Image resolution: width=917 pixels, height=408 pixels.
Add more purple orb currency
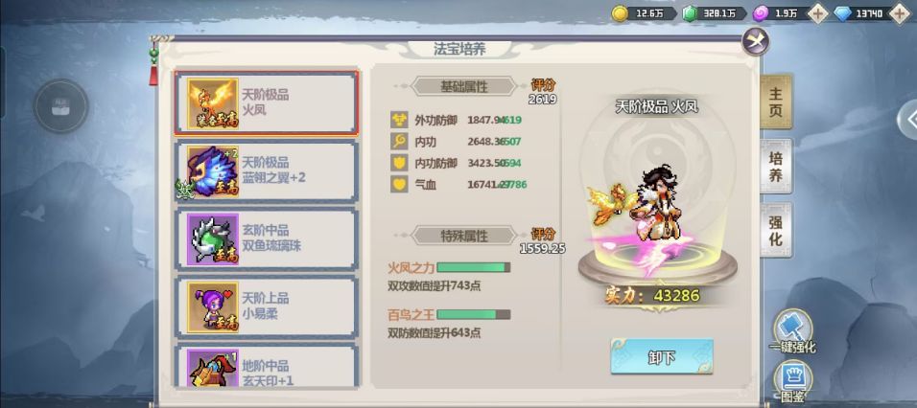[817, 14]
